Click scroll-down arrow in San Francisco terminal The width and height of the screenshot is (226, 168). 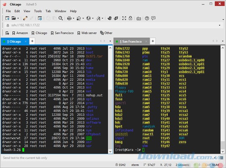[223, 151]
